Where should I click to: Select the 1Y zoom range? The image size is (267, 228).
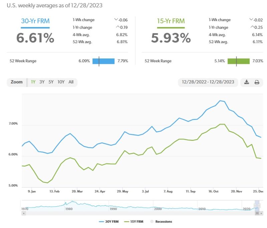tap(33, 82)
